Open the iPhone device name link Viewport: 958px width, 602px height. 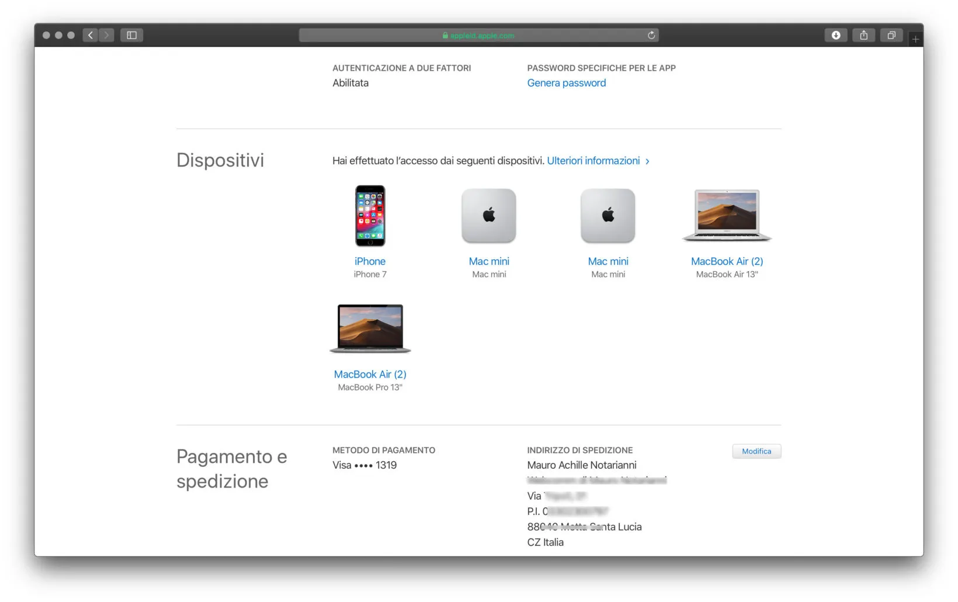click(x=370, y=261)
